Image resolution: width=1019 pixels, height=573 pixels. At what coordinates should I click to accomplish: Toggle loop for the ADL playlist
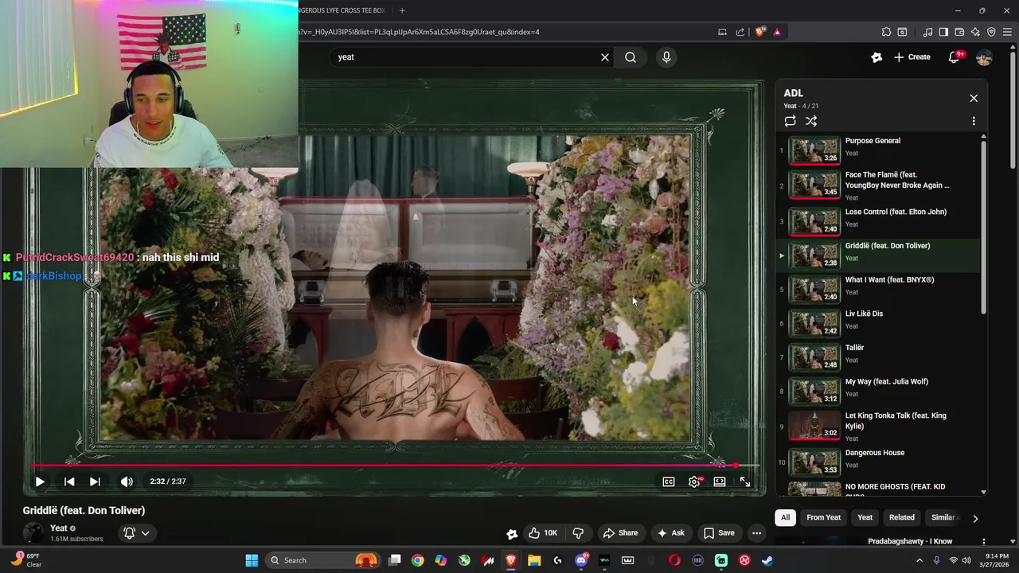tap(790, 121)
